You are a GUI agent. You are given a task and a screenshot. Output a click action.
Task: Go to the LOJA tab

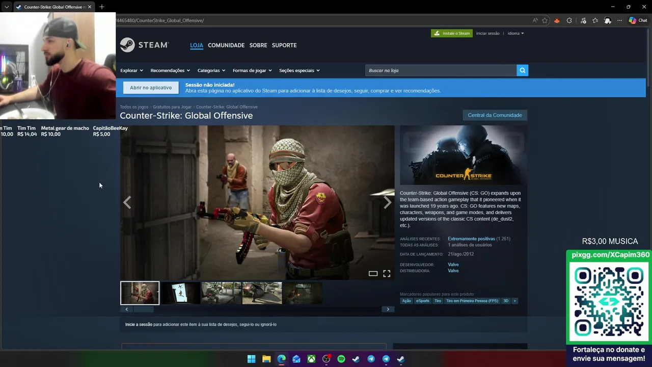click(197, 45)
